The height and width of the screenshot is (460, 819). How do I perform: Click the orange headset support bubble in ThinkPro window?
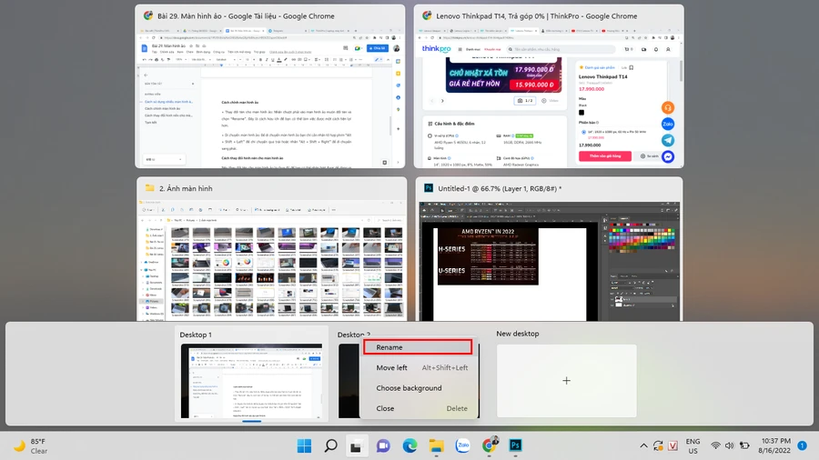668,108
